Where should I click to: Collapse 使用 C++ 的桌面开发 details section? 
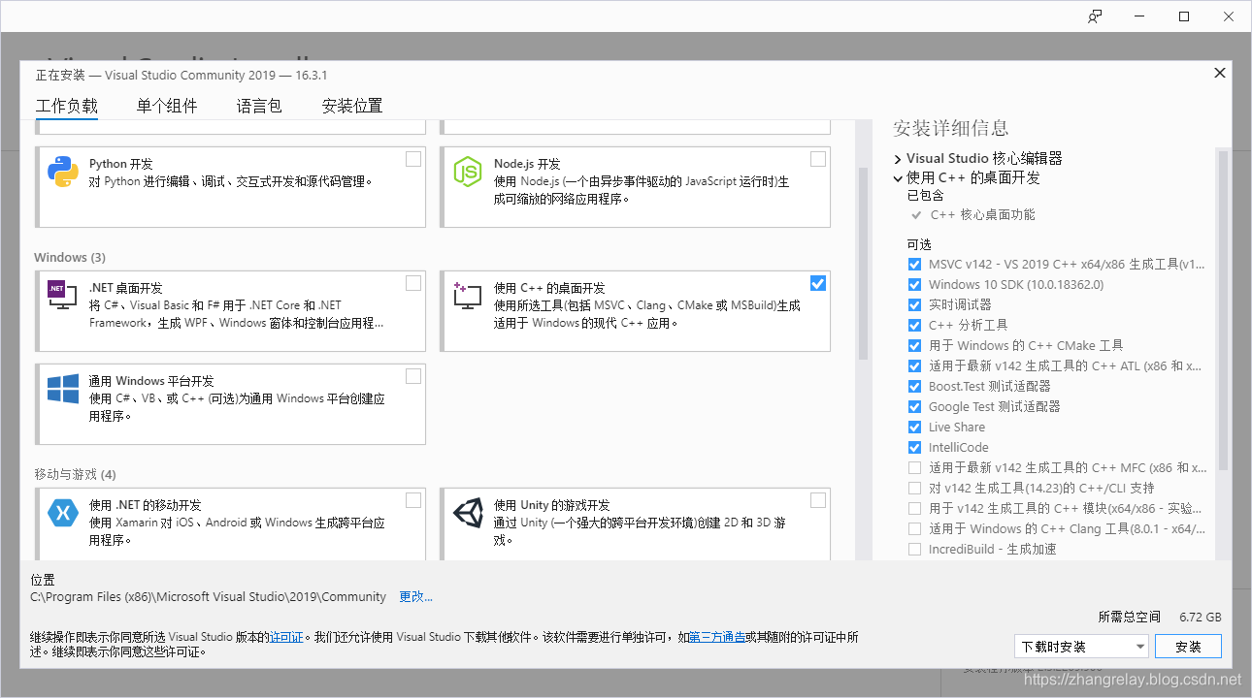click(x=898, y=178)
